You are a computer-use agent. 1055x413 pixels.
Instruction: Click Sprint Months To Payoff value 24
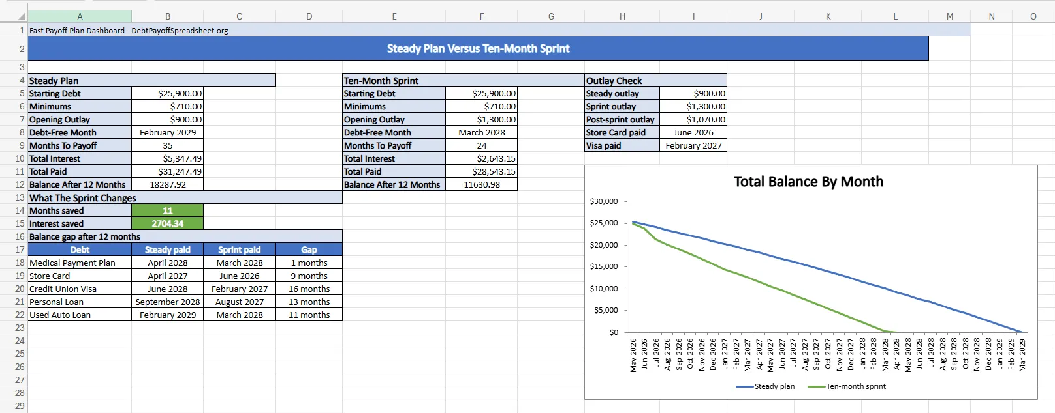click(x=481, y=145)
